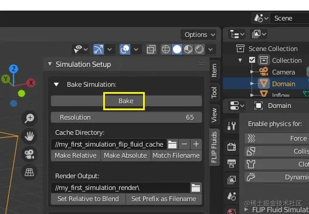Collapse the Collection tree item
The image size is (309, 214).
(x=240, y=60)
